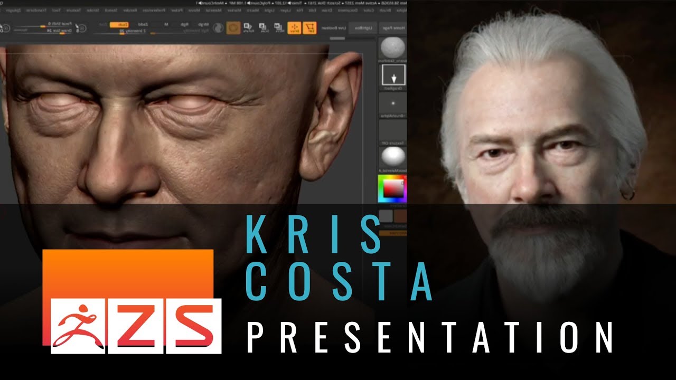
Task: Toggle the Mrgb button
Action: pos(203,24)
